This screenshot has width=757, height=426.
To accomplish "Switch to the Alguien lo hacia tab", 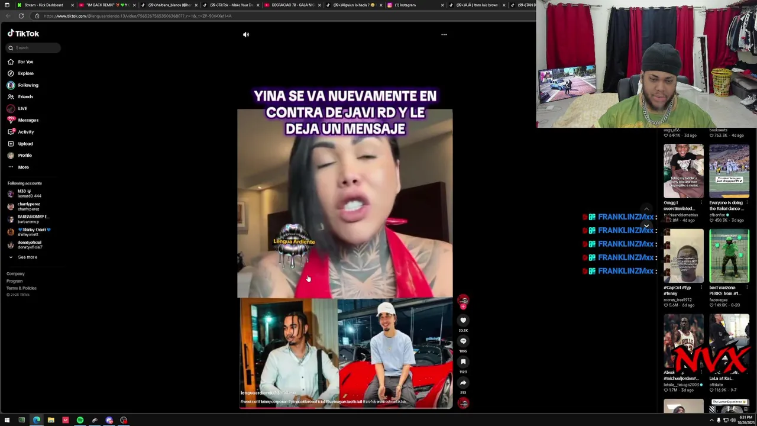I will click(x=353, y=5).
